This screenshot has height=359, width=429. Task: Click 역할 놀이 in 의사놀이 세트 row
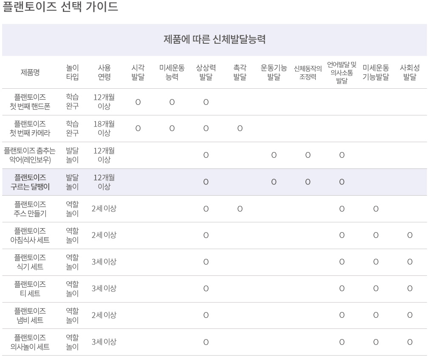click(72, 342)
